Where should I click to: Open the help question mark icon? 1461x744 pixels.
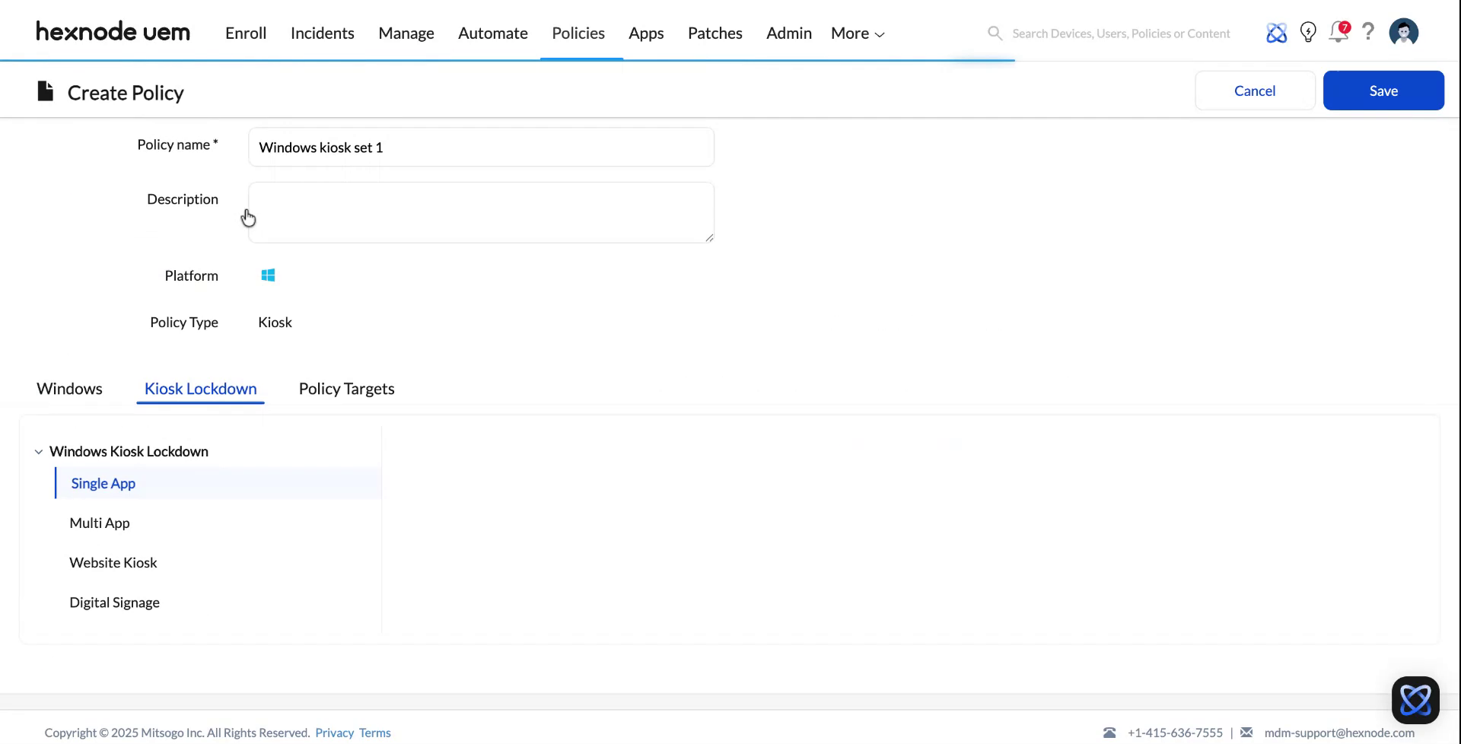1368,32
